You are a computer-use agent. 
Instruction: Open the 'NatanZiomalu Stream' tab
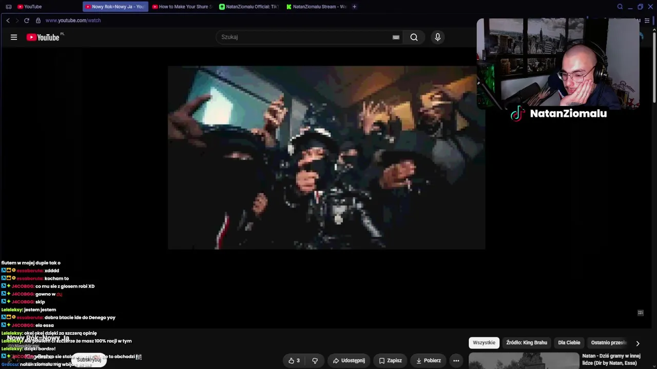pyautogui.click(x=316, y=7)
